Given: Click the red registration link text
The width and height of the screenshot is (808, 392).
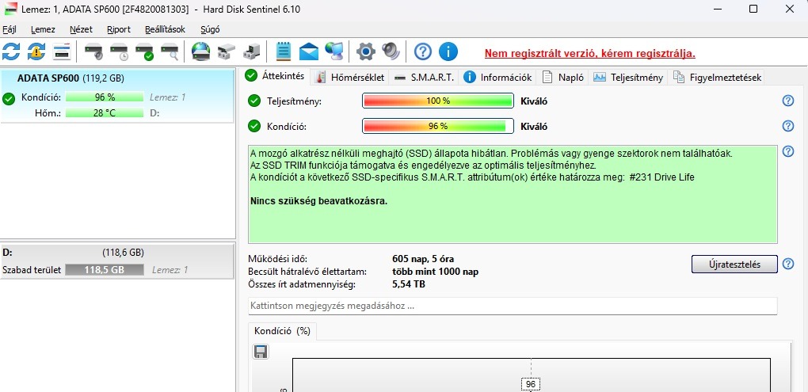Looking at the screenshot, I should (590, 53).
